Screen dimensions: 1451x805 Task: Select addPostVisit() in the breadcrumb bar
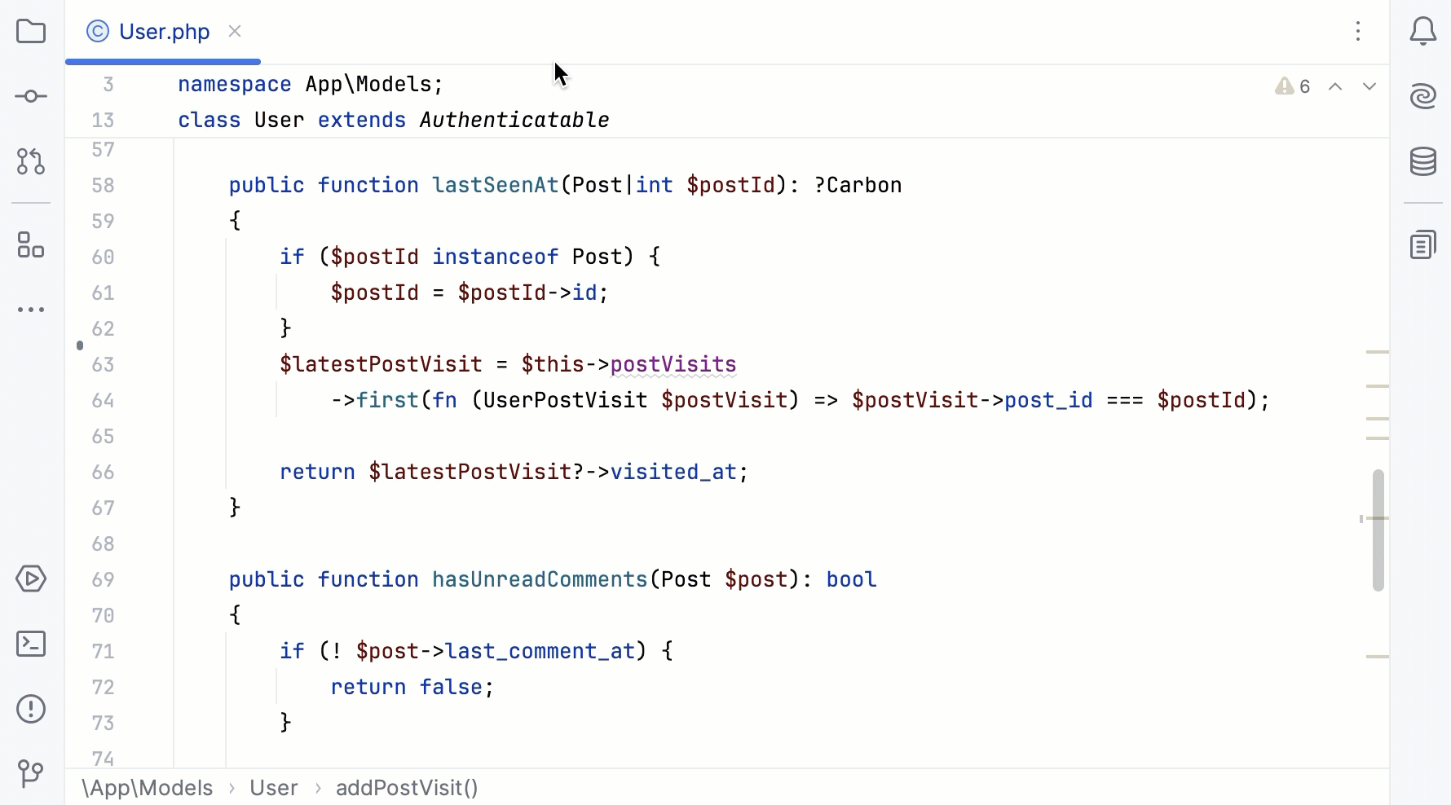tap(407, 787)
